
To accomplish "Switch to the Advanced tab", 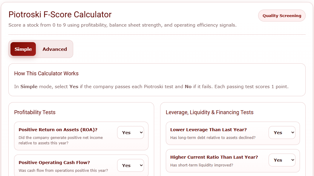I will (x=55, y=49).
